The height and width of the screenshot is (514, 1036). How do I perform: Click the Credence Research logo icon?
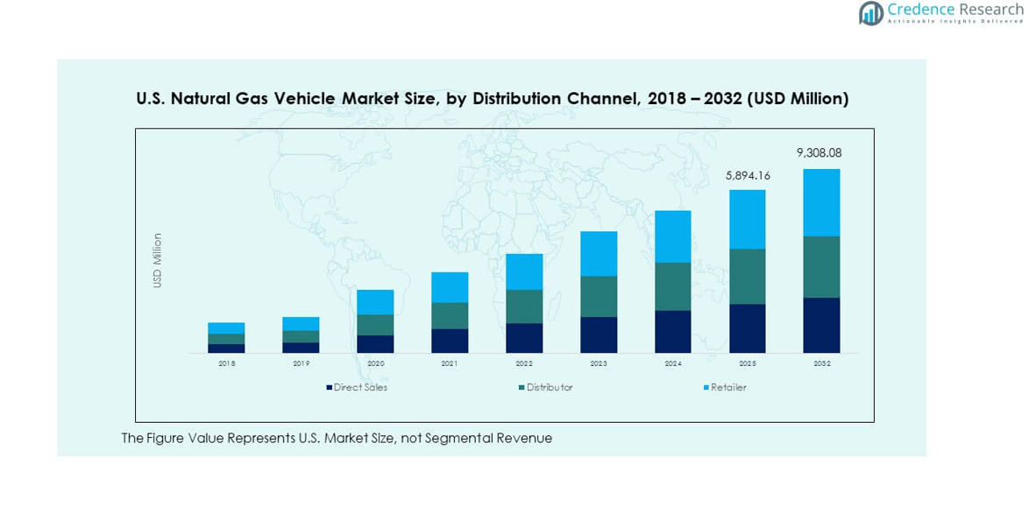click(x=870, y=13)
